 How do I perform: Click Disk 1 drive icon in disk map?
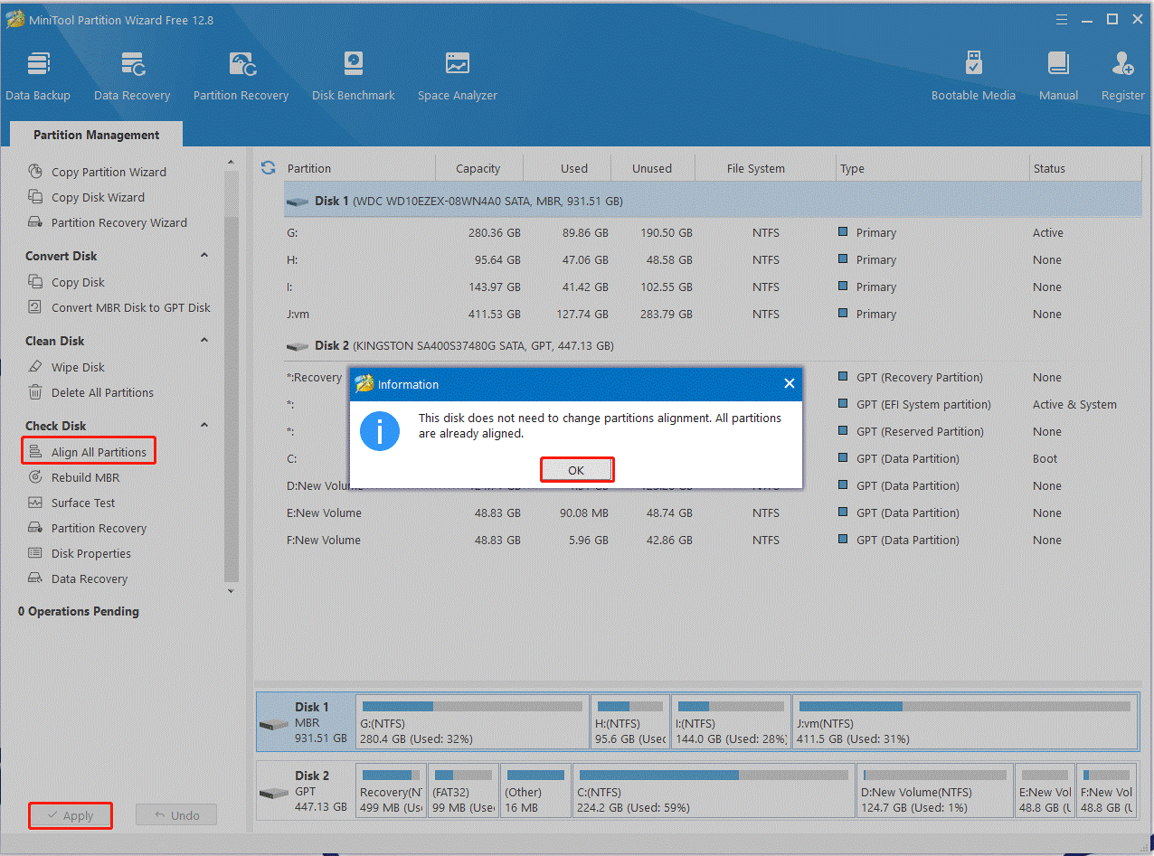pos(273,725)
